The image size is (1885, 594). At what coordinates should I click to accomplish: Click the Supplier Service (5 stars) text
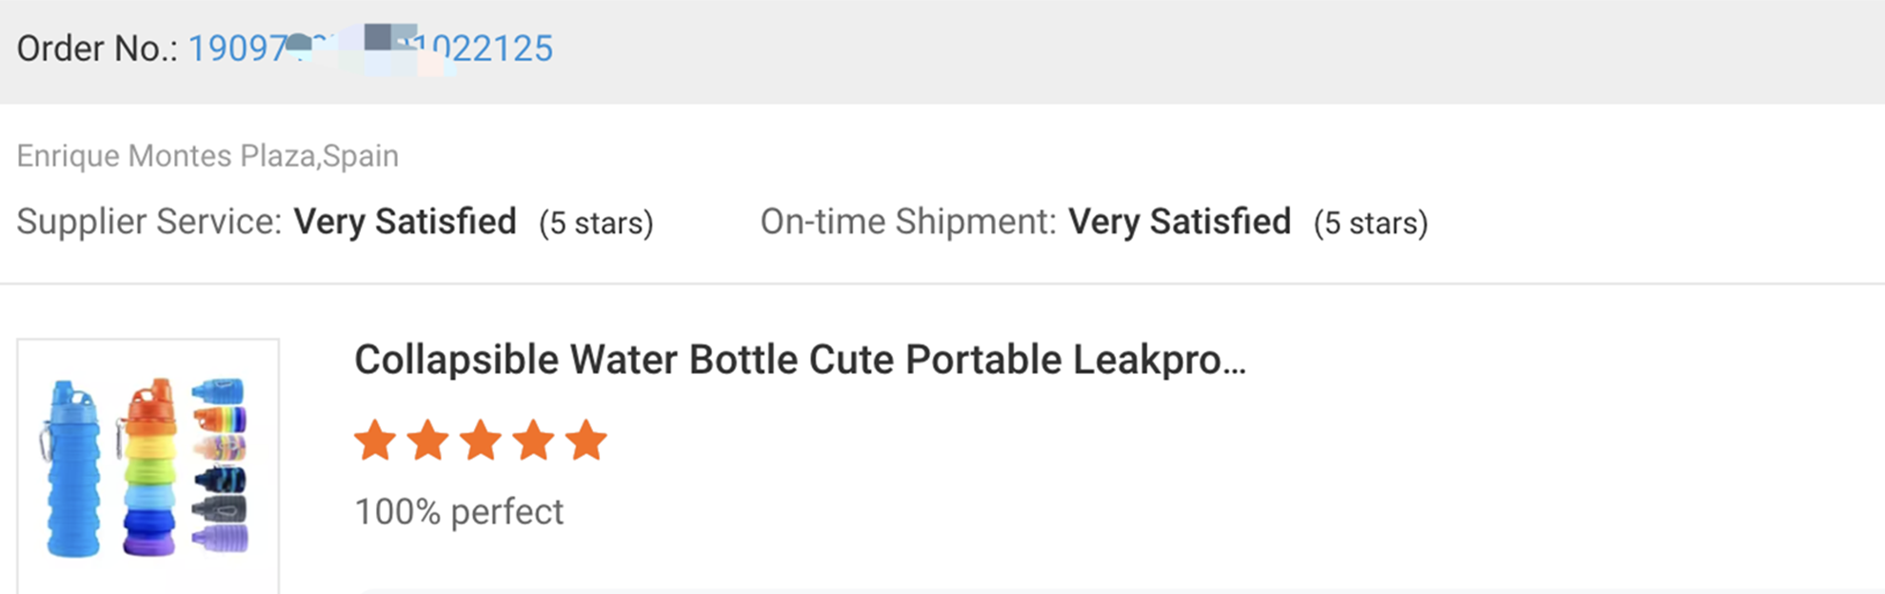(596, 223)
